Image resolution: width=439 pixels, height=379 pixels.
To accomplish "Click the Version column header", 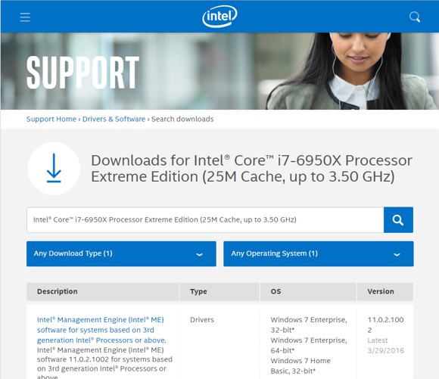I will click(x=385, y=291).
